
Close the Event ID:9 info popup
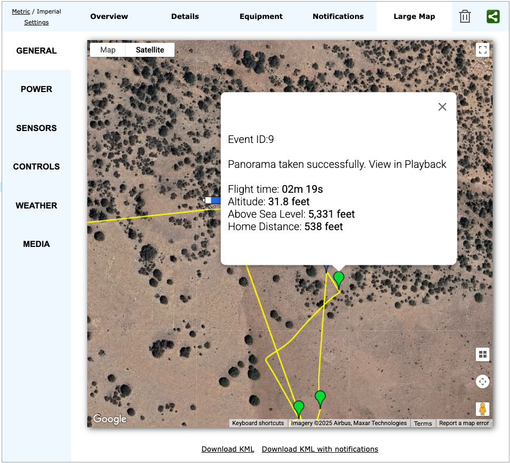coord(442,107)
